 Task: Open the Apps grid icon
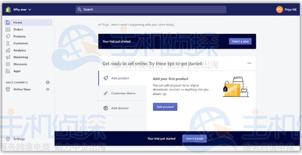[8, 71]
